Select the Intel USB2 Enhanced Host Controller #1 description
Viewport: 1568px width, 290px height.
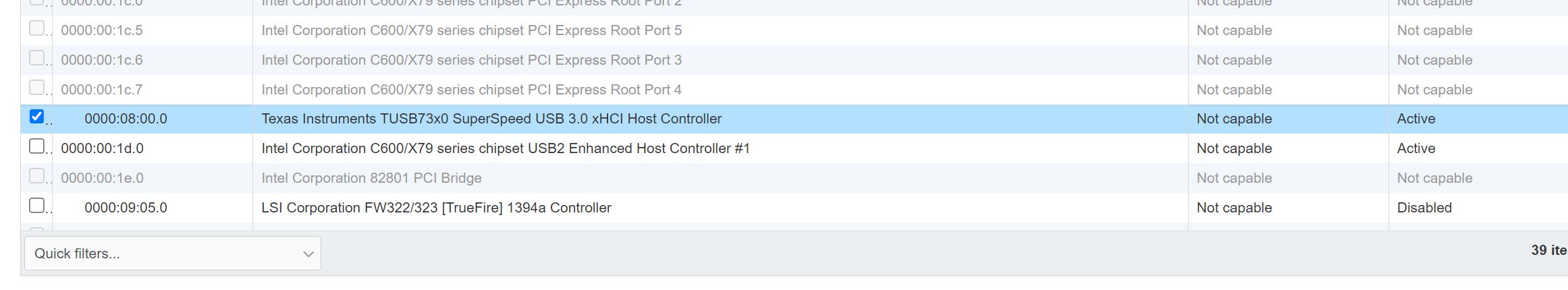[x=506, y=148]
